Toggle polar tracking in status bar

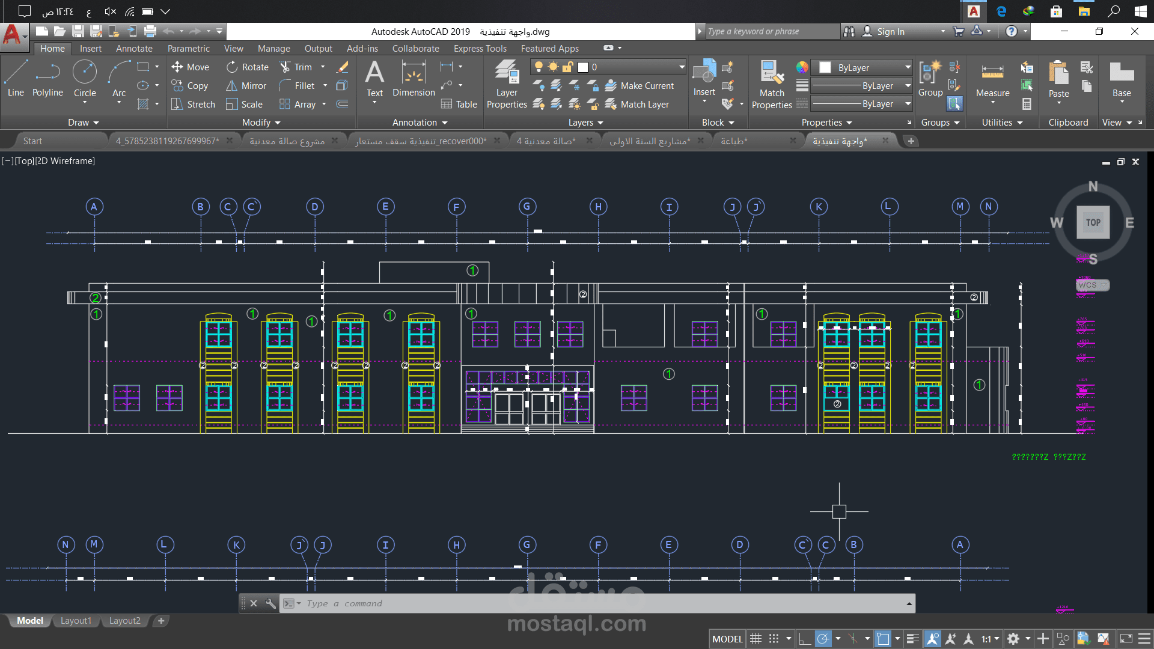pyautogui.click(x=823, y=639)
